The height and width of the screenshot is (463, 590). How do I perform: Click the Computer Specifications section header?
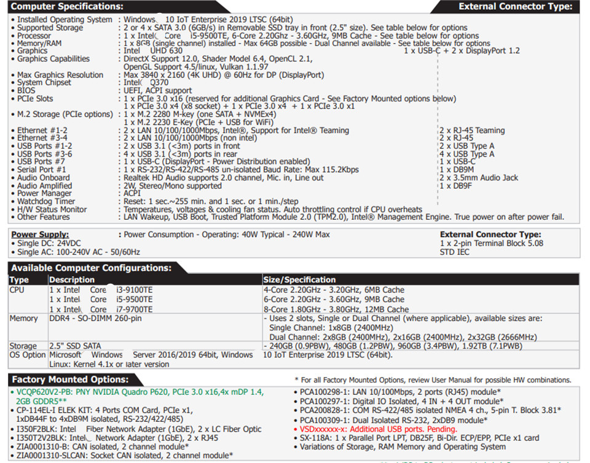68,7
